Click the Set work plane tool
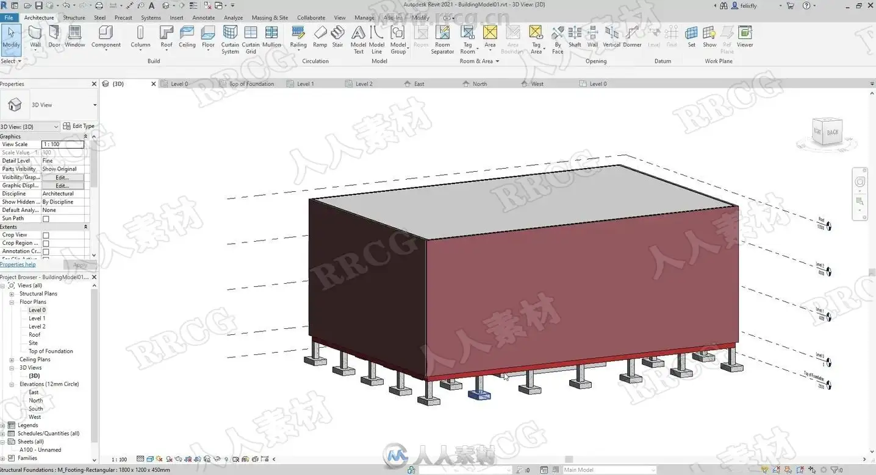 click(691, 37)
